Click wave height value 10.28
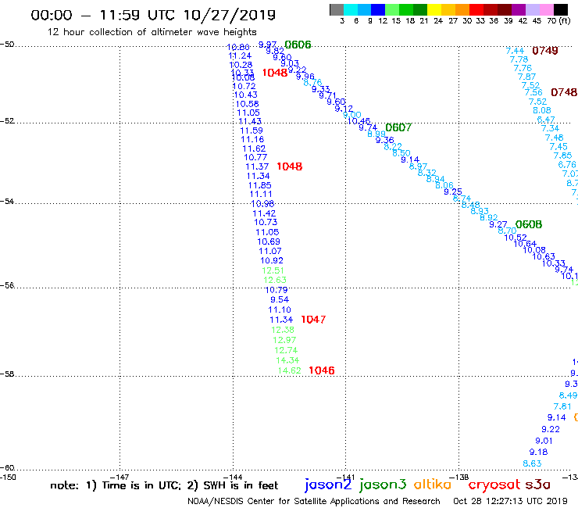The width and height of the screenshot is (578, 508). click(x=241, y=66)
